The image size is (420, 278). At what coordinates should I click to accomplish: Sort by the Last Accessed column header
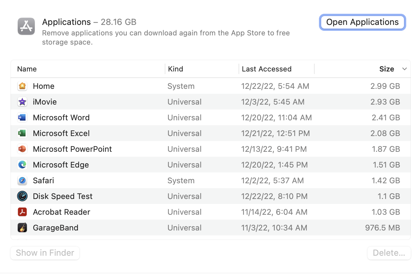[x=267, y=69]
